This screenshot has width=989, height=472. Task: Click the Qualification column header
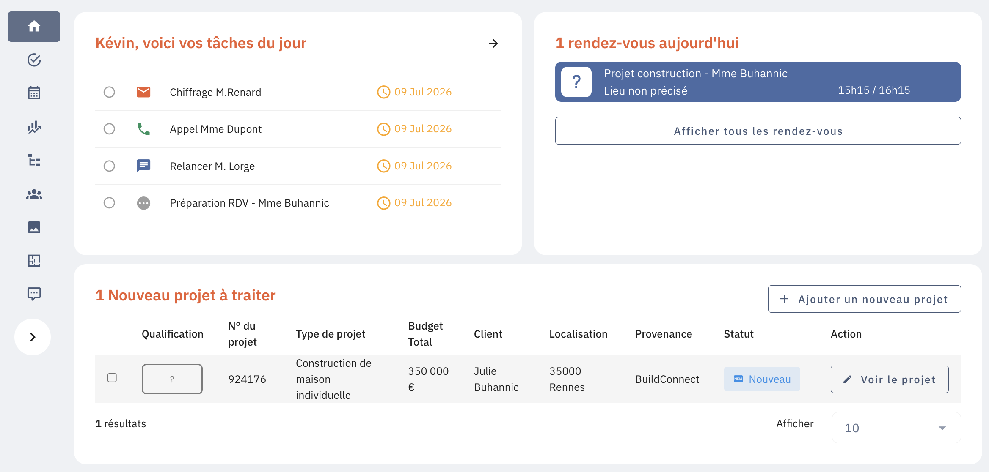(x=172, y=334)
